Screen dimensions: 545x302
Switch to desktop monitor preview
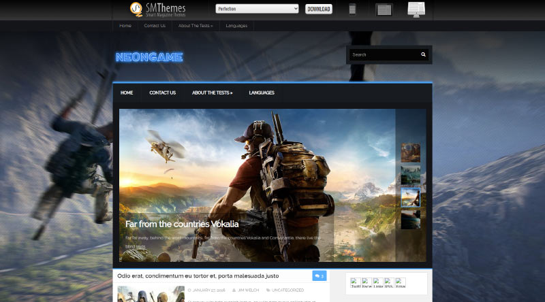pyautogui.click(x=416, y=10)
